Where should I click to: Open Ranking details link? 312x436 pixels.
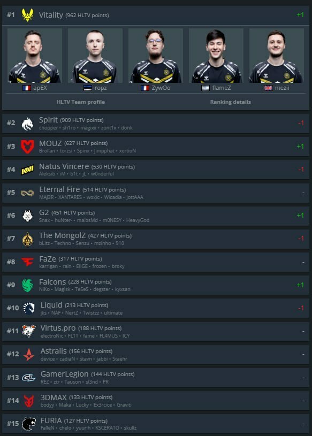pyautogui.click(x=231, y=102)
